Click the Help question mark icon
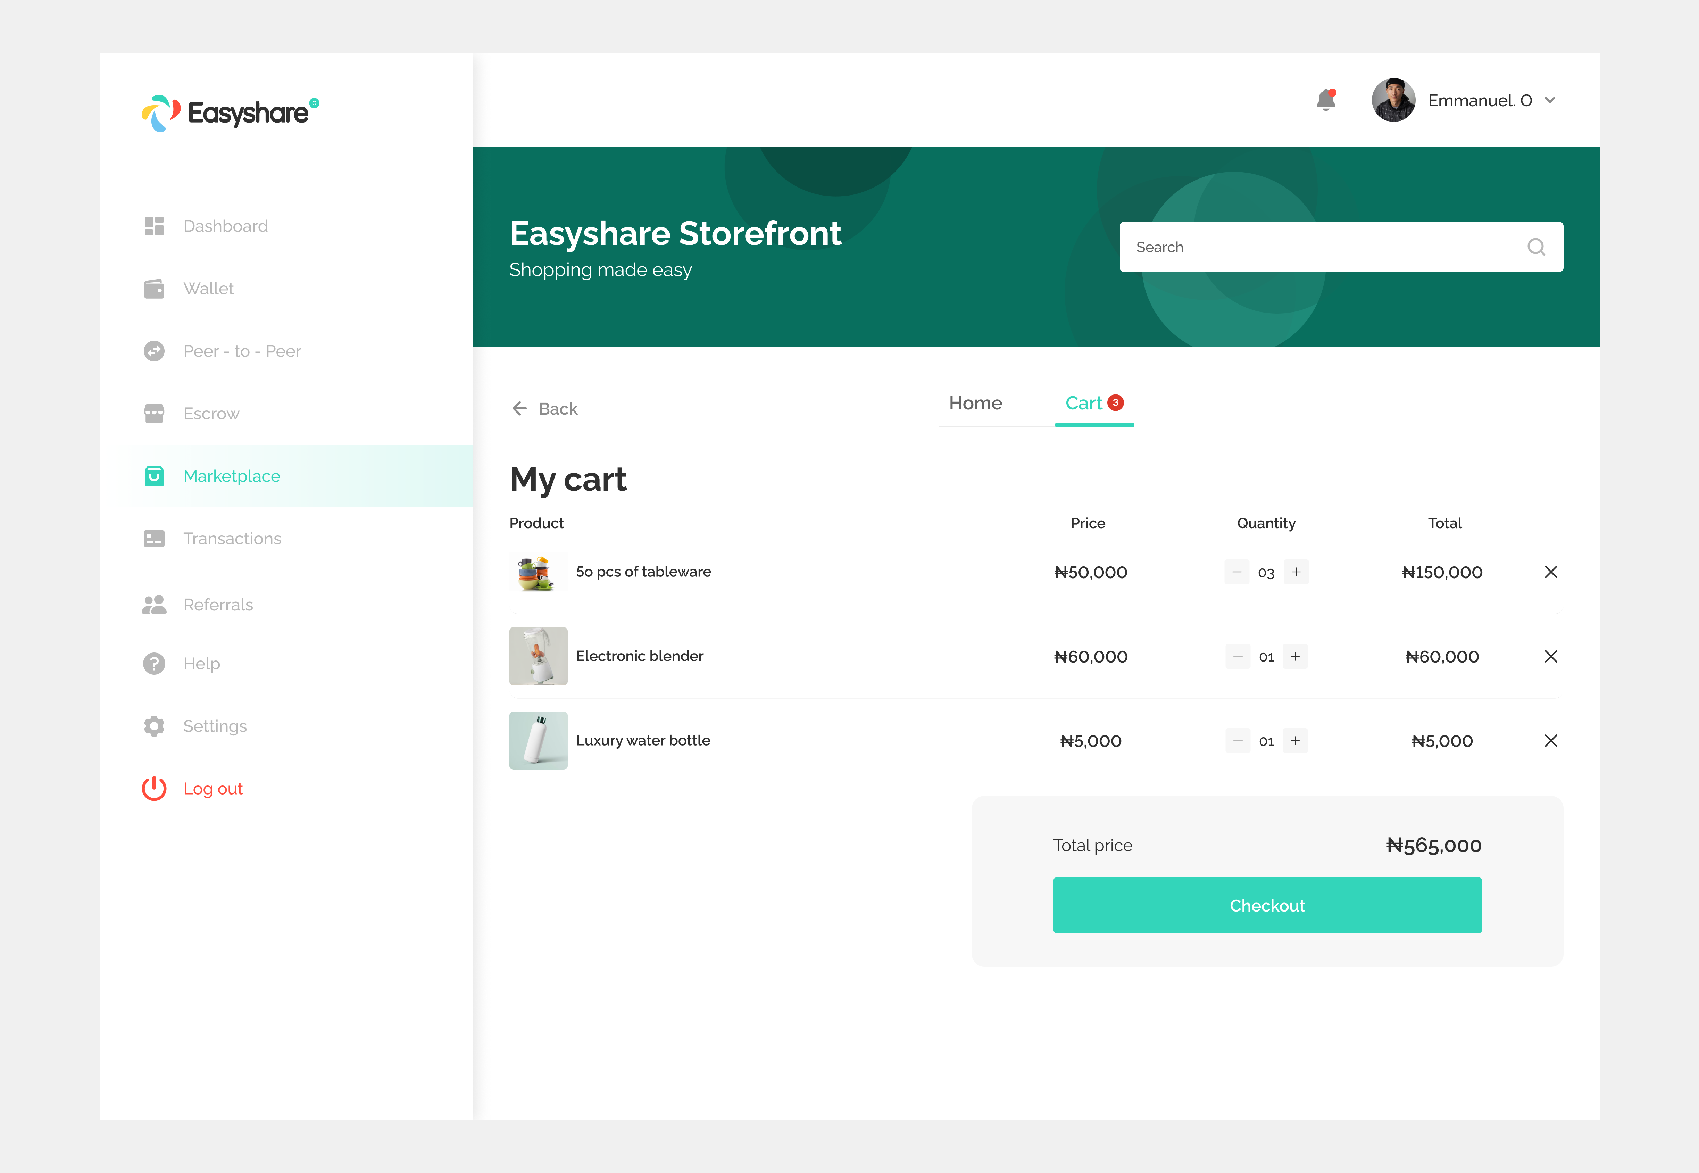Image resolution: width=1699 pixels, height=1173 pixels. tap(154, 664)
